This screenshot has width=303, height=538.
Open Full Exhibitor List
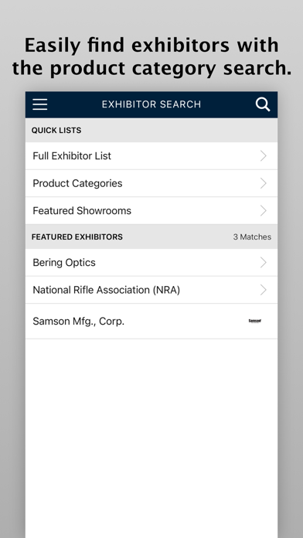pos(151,156)
